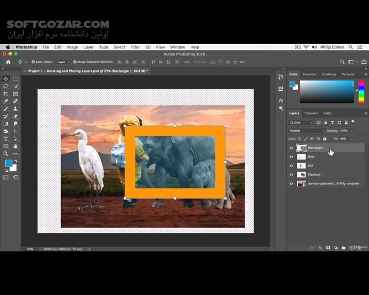Select the Eyedropper tool

pyautogui.click(x=6, y=101)
